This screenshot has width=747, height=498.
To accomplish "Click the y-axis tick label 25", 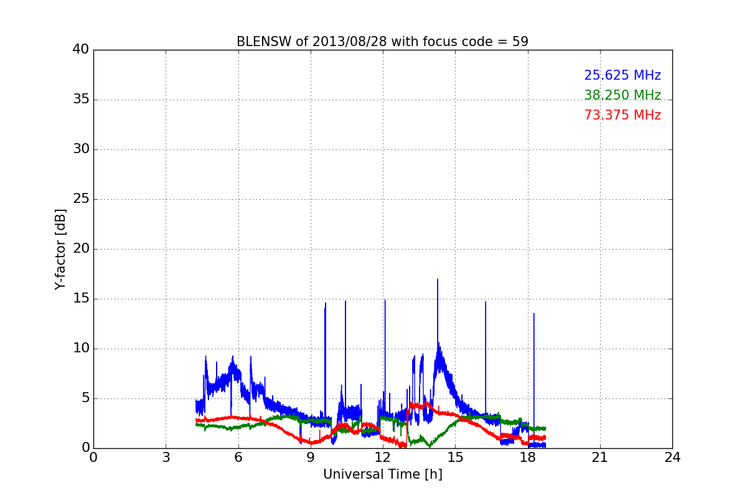I will (80, 199).
